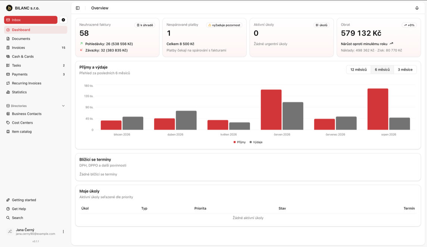Click the Tasks checklist icon

[8, 65]
